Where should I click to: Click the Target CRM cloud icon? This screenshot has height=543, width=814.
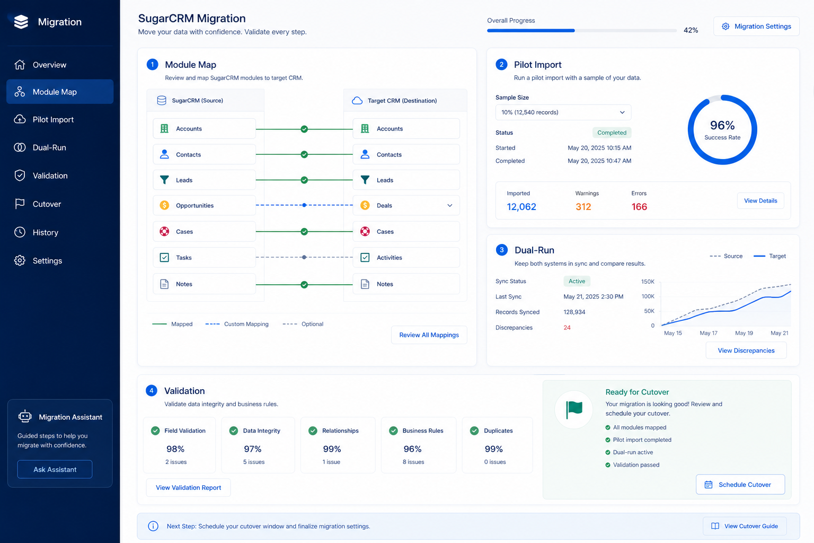pyautogui.click(x=357, y=100)
